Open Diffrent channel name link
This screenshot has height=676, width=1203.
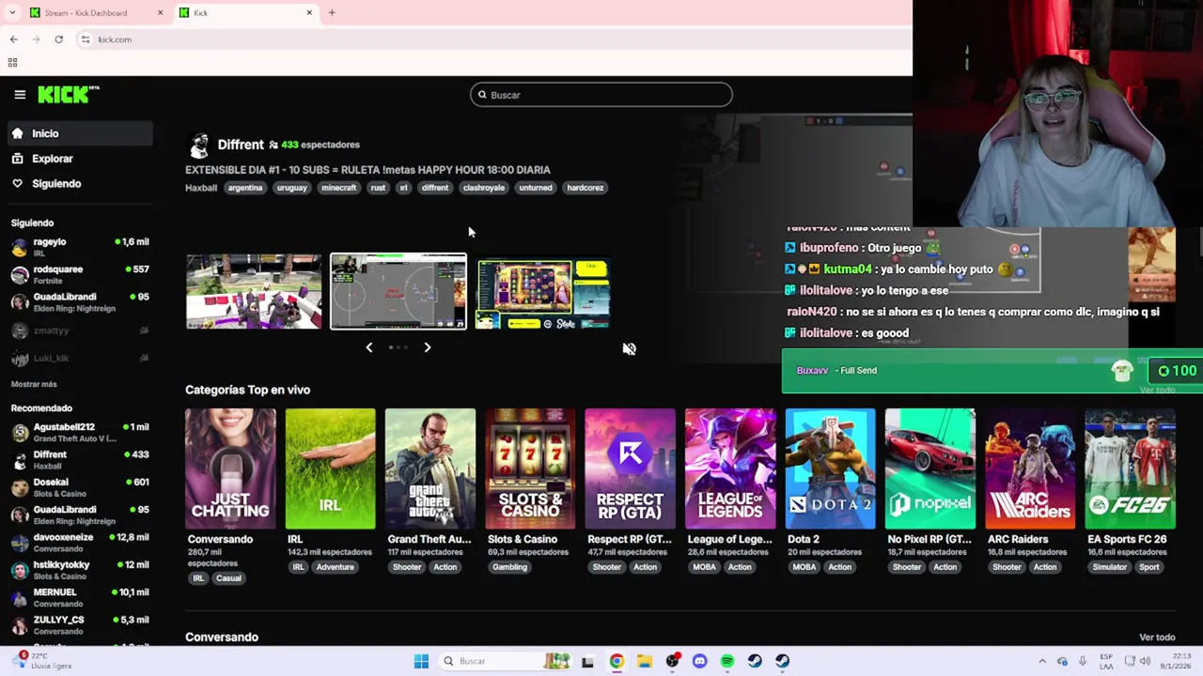[x=241, y=145]
